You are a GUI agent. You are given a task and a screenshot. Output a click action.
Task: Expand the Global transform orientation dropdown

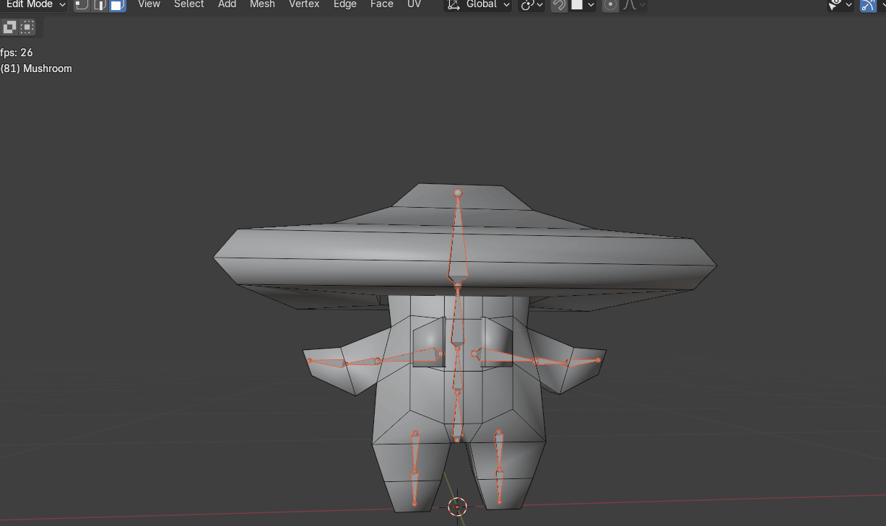coord(478,5)
